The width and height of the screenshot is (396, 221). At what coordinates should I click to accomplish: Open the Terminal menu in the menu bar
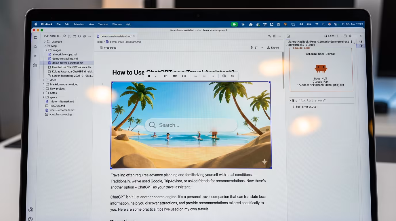click(103, 24)
